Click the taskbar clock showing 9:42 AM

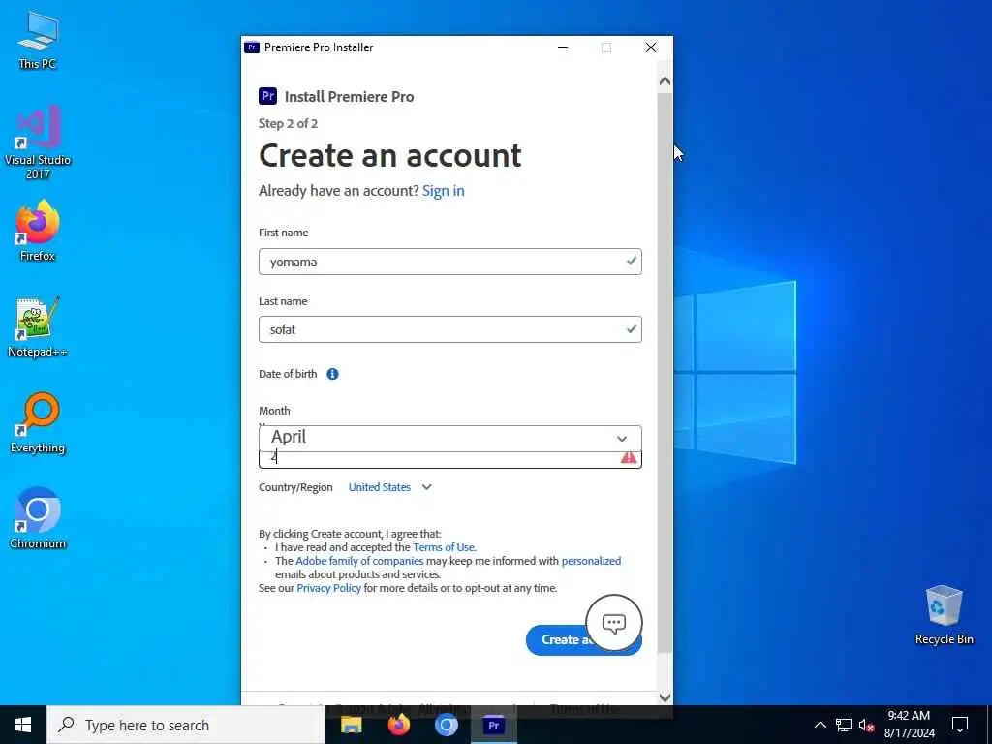[909, 725]
